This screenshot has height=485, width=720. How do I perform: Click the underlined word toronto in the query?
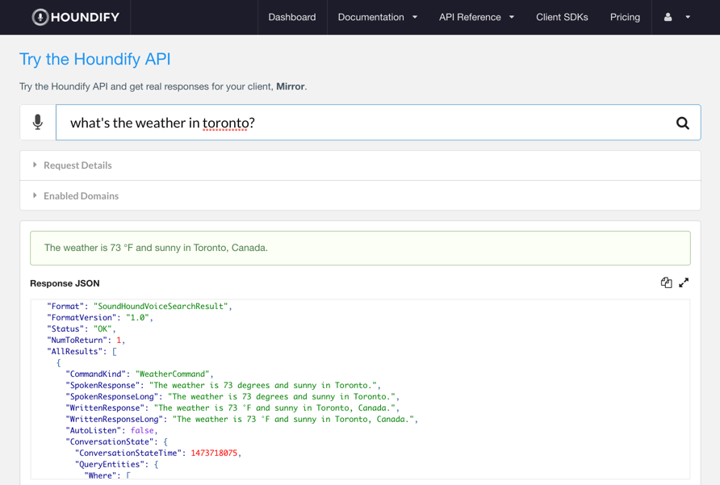click(225, 123)
